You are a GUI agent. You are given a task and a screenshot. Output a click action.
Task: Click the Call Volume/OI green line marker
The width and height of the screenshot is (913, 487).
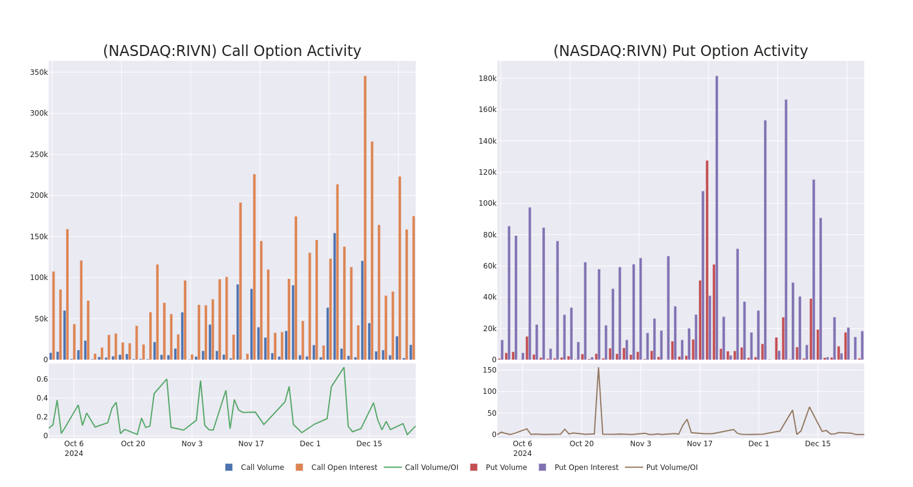click(393, 468)
